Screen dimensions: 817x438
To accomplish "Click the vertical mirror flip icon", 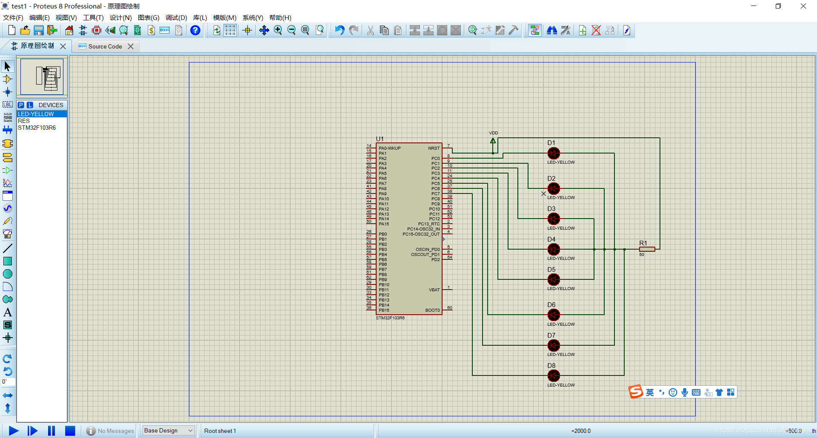I will pyautogui.click(x=8, y=408).
